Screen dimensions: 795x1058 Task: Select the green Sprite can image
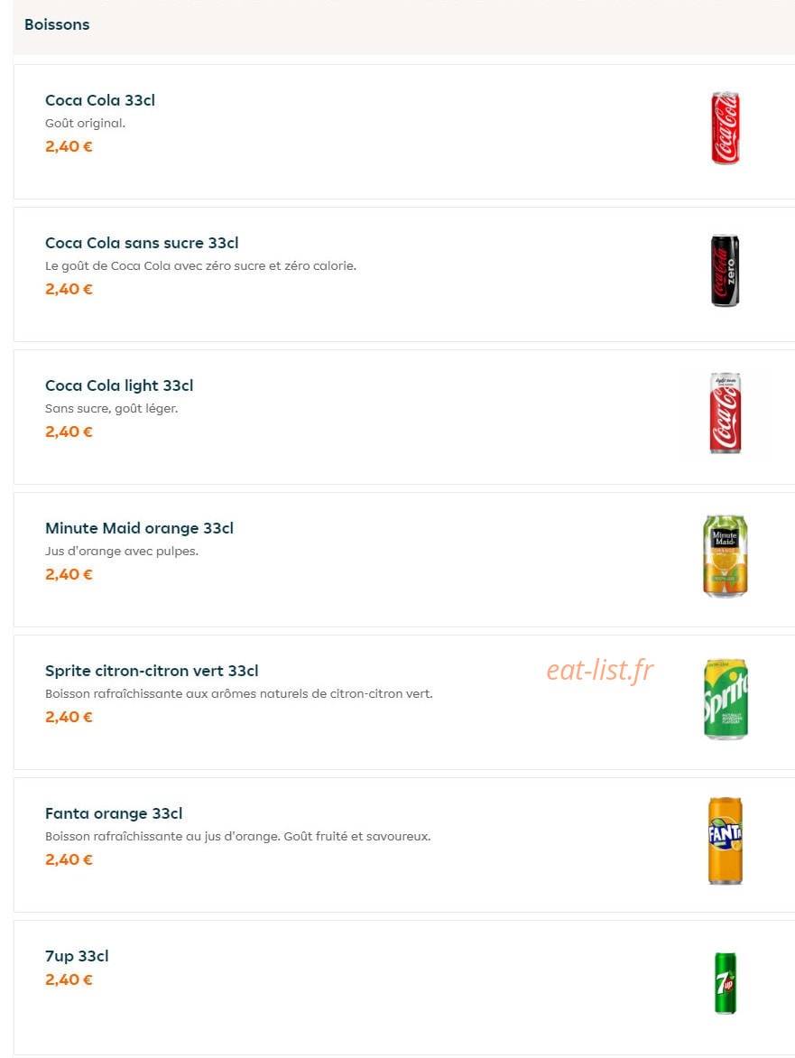coord(726,699)
